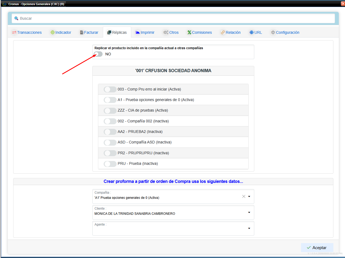Click the magnifier icon in search bar
Screen dimensions: 345x258
coord(16,18)
